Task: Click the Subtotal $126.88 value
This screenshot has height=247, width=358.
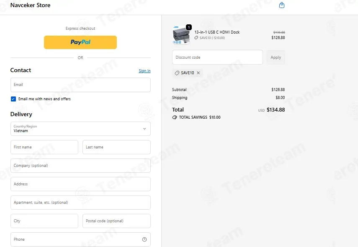Action: (x=278, y=90)
